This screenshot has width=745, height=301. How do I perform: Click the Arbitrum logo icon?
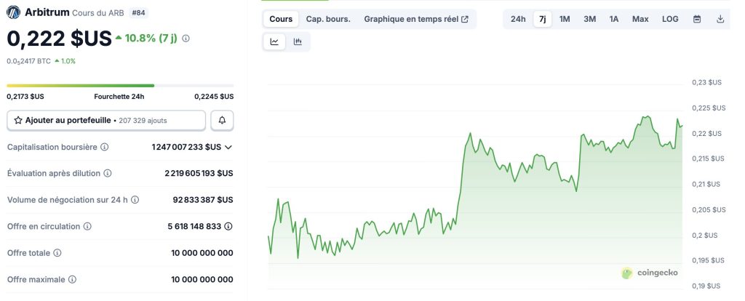[13, 12]
